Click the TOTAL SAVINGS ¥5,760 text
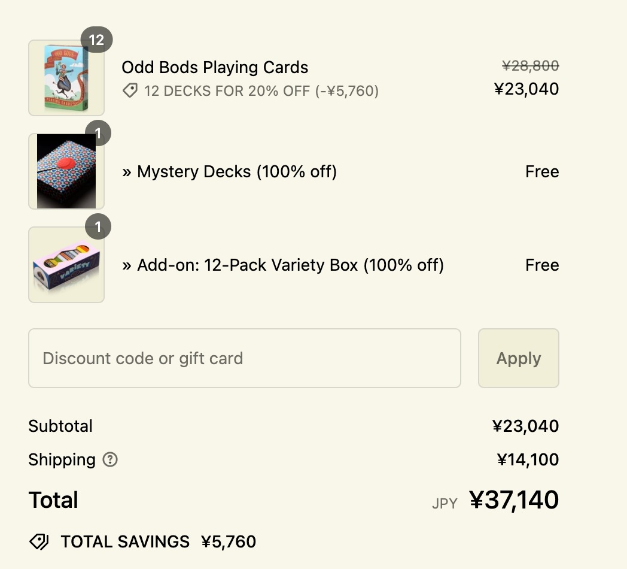The height and width of the screenshot is (569, 627). (159, 542)
